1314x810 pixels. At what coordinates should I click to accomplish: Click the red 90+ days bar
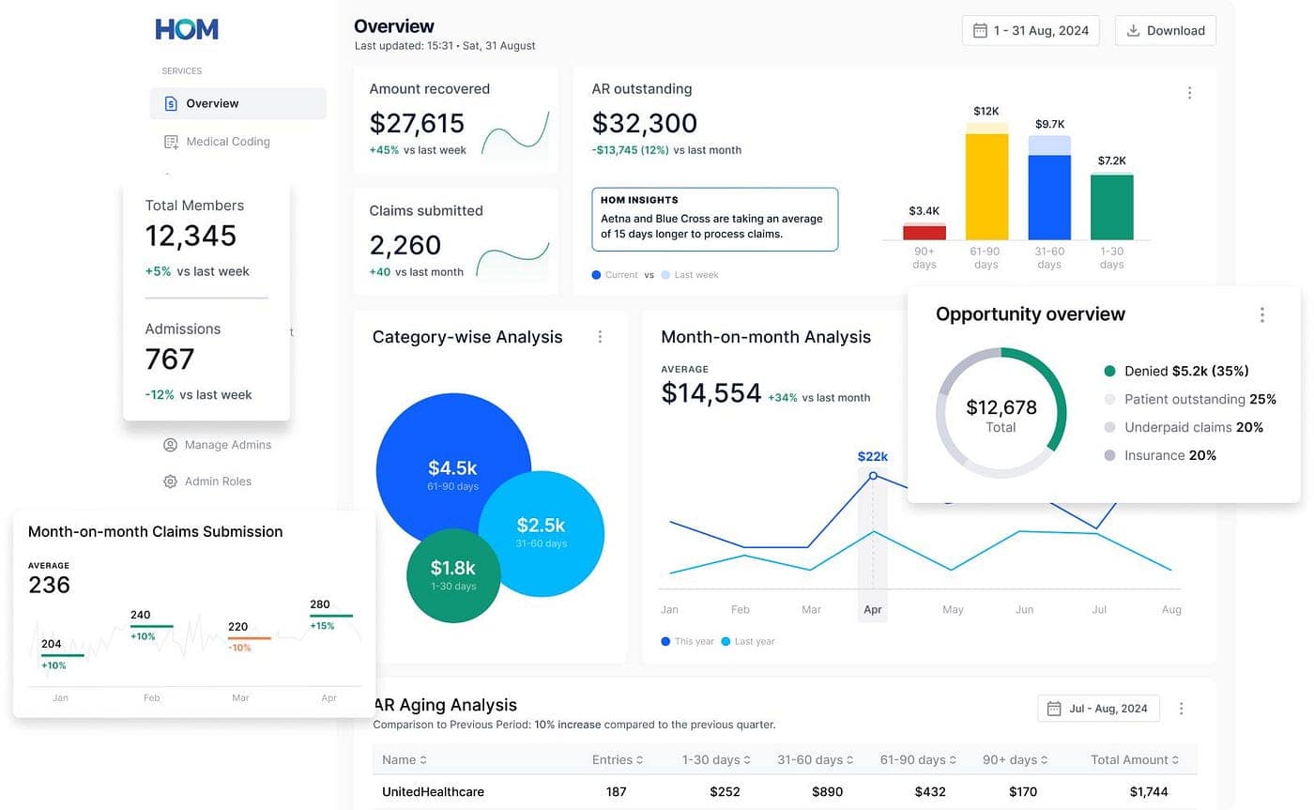(924, 232)
